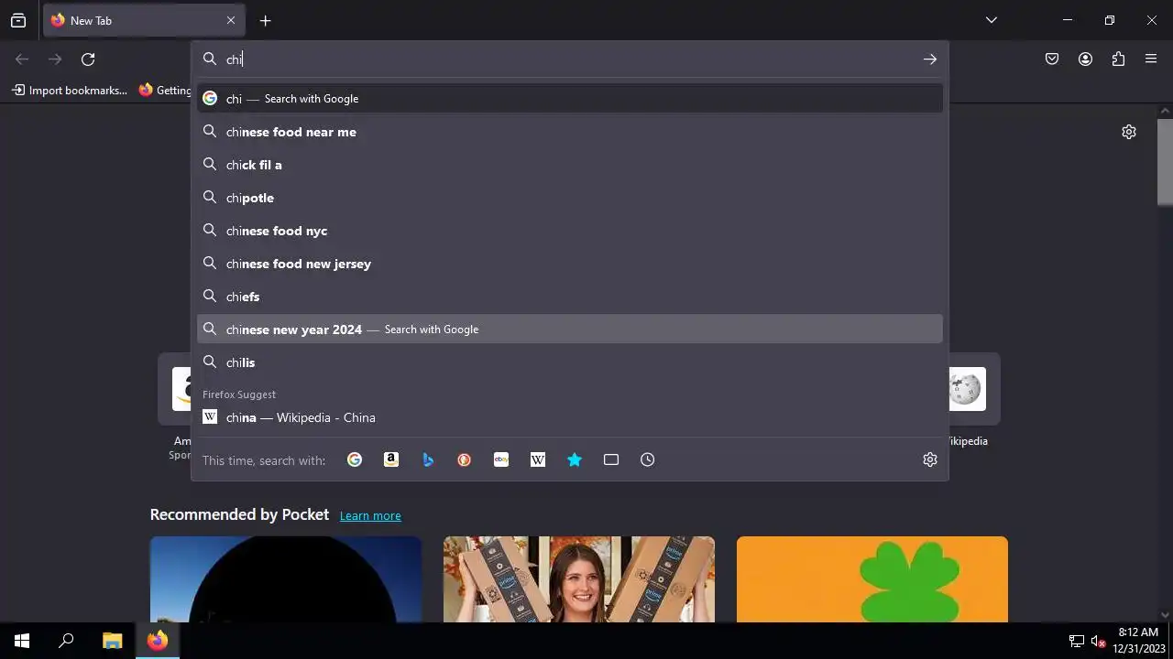Reload the current page
The image size is (1173, 659).
(x=88, y=59)
